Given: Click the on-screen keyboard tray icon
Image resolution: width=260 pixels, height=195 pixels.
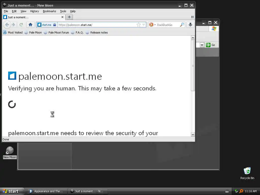Looking at the screenshot, I should (227, 191).
